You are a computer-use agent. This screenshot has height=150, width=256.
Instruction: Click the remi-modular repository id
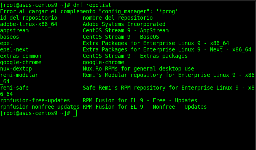pos(19,75)
